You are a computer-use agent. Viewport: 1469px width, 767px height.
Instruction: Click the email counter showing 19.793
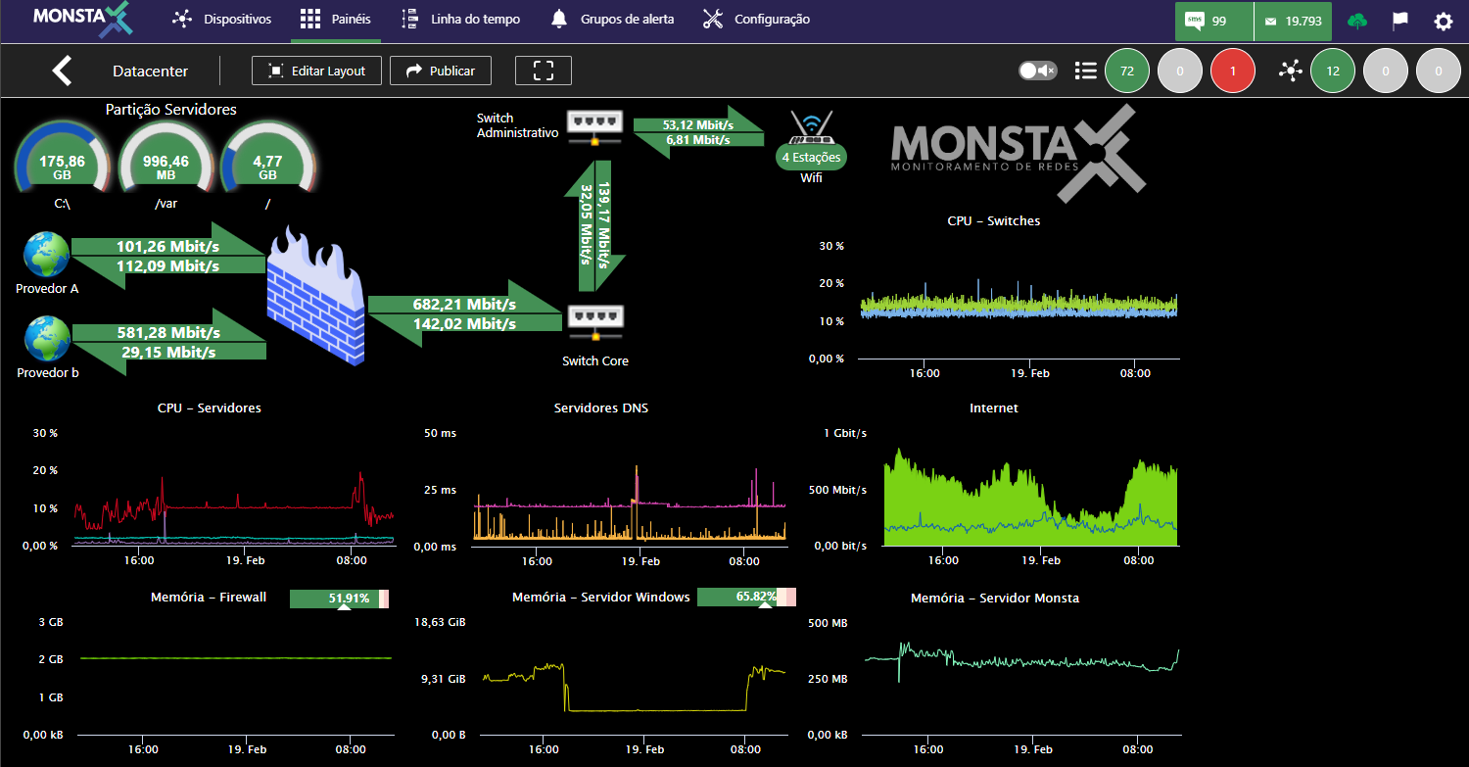1293,21
